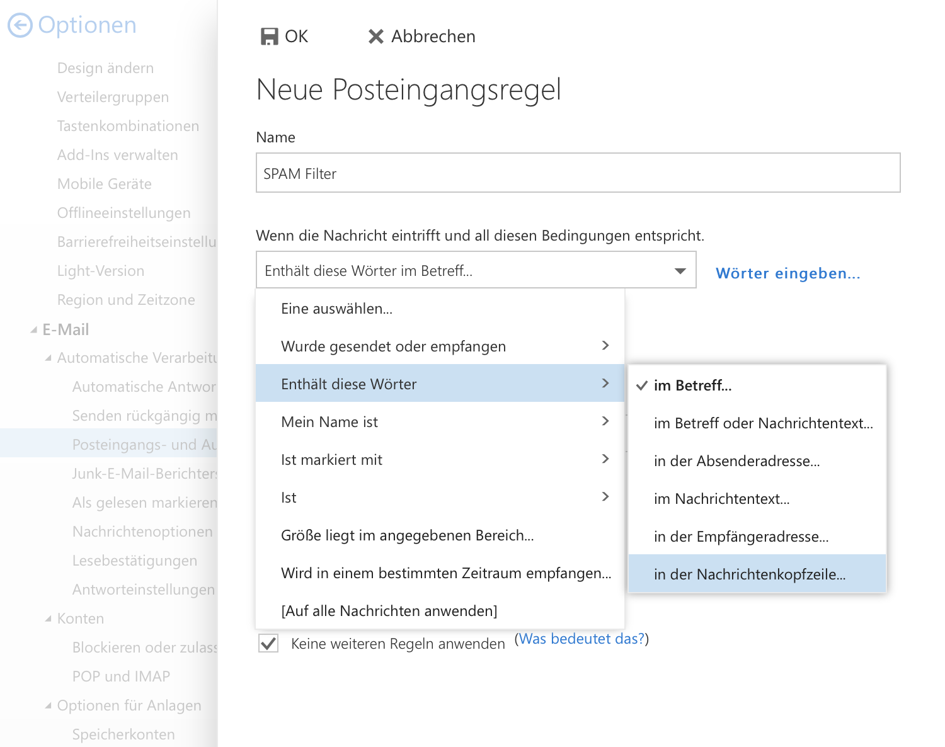Open Light-Version in sidebar
945x747 pixels.
coord(101,271)
